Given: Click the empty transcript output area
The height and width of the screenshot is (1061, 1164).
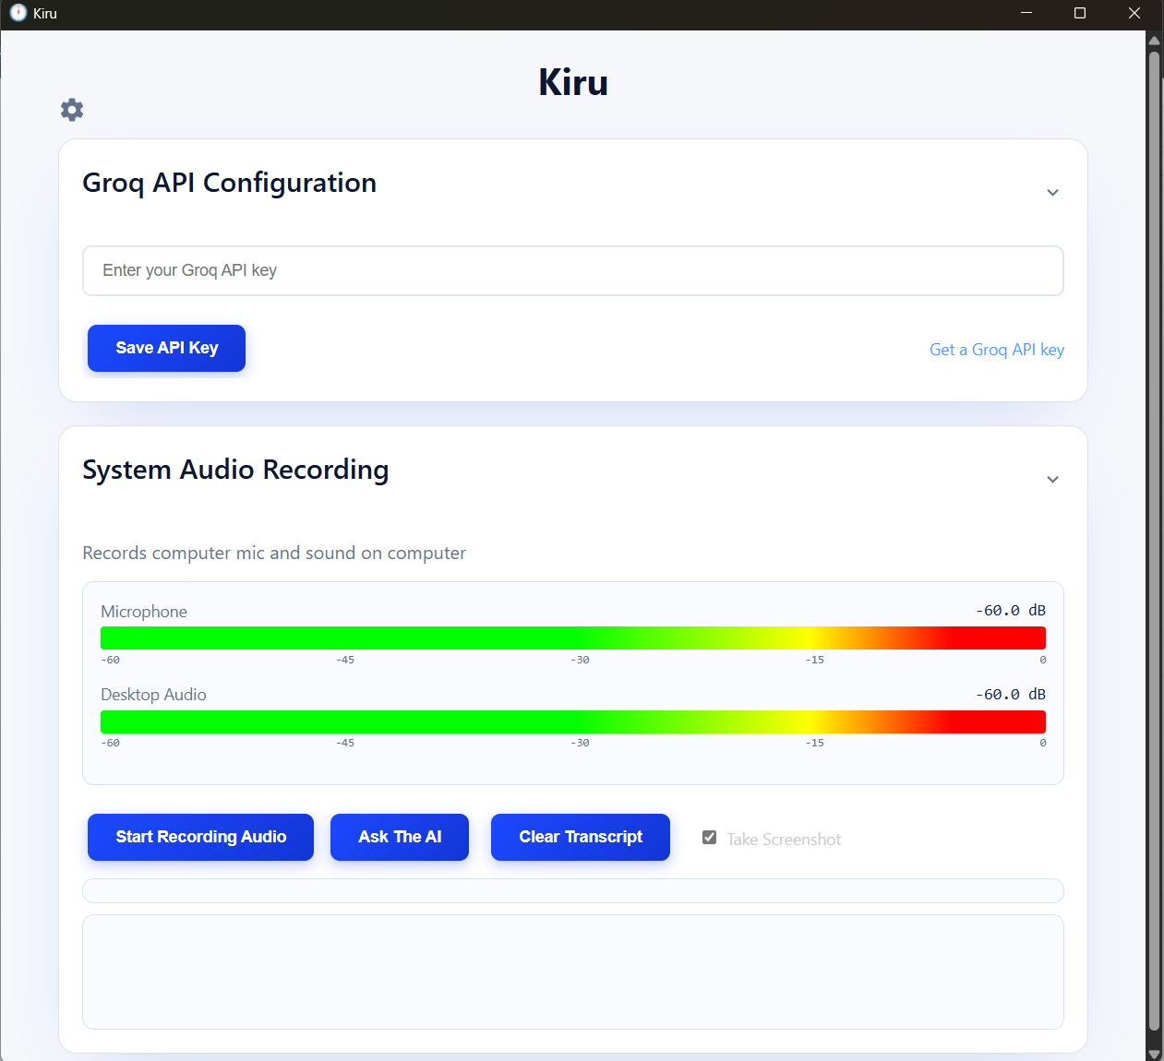Looking at the screenshot, I should (572, 972).
